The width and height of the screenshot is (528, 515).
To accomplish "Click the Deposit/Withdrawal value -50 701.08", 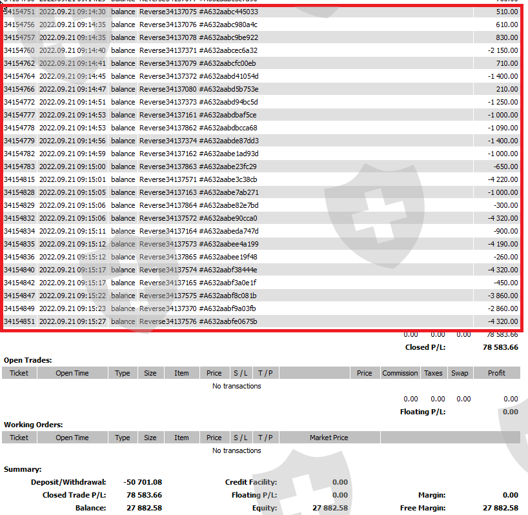I will [x=142, y=482].
